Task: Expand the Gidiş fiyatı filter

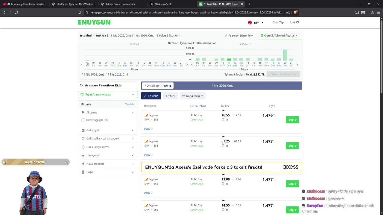Action: click(108, 130)
